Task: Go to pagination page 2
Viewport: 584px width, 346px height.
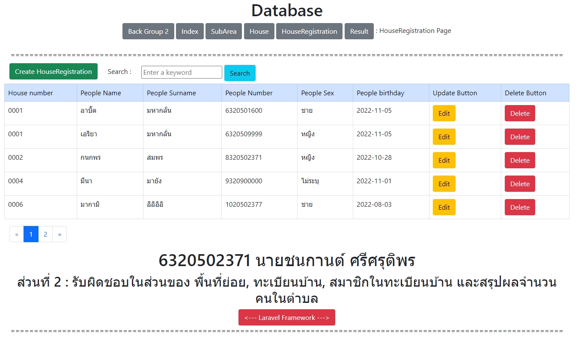Action: click(45, 234)
